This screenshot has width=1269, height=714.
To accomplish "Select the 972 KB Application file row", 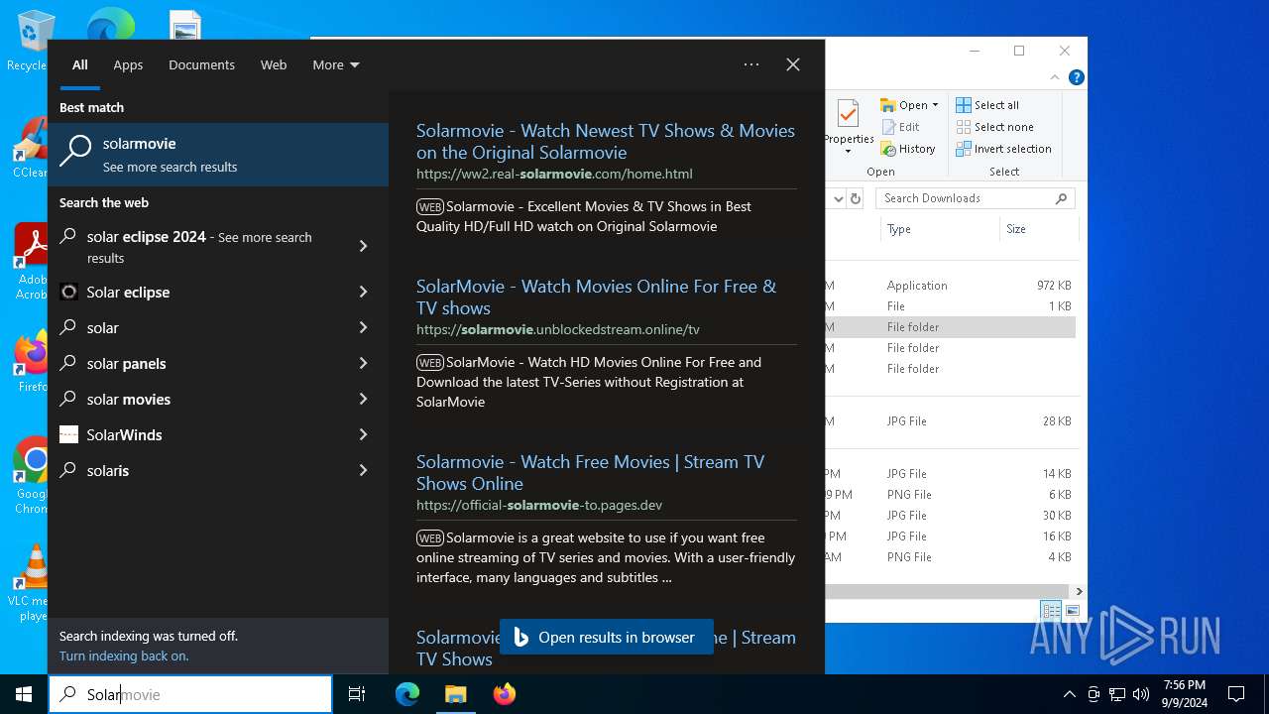I will (x=951, y=285).
